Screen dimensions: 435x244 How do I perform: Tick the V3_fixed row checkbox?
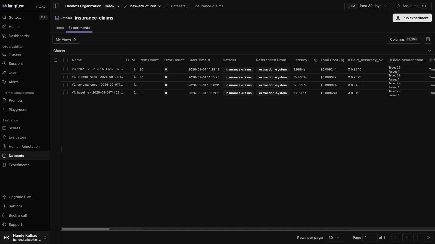66,69
